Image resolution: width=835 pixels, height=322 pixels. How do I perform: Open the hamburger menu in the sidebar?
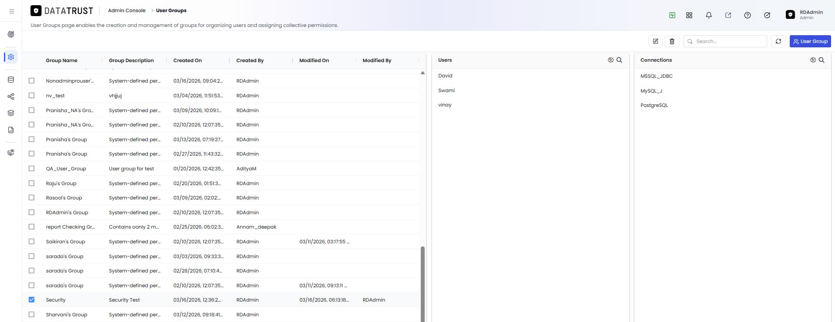pos(11,11)
